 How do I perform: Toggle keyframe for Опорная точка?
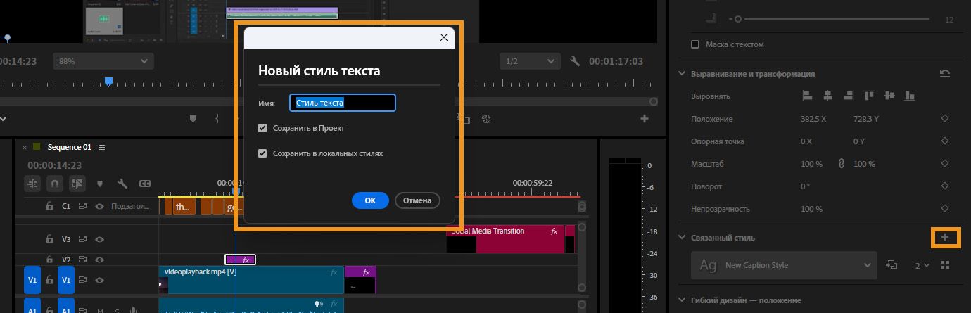click(x=945, y=141)
